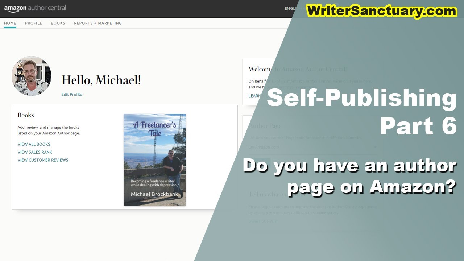Open VIEW CUSTOMER REVIEWS link
Image resolution: width=464 pixels, height=261 pixels.
(43, 160)
